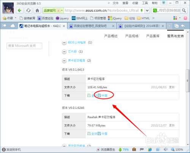Viewport: 190px width, 153px height.
Task: Click 发送到手机 in status bar
Action: pos(11,150)
